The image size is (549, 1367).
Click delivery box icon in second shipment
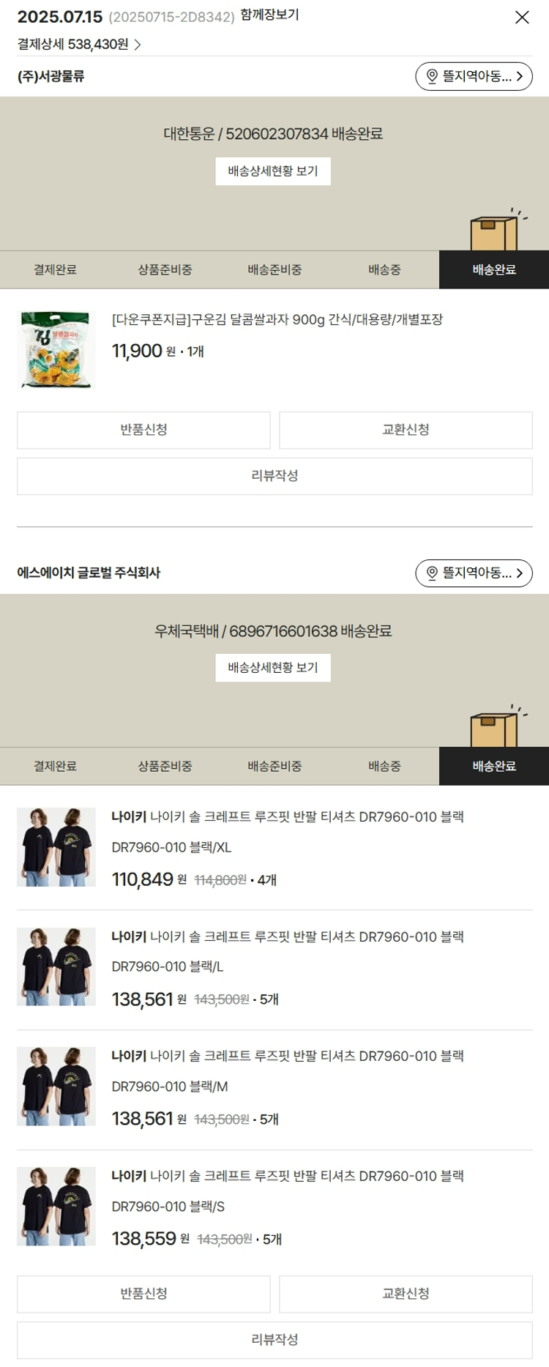pyautogui.click(x=496, y=727)
